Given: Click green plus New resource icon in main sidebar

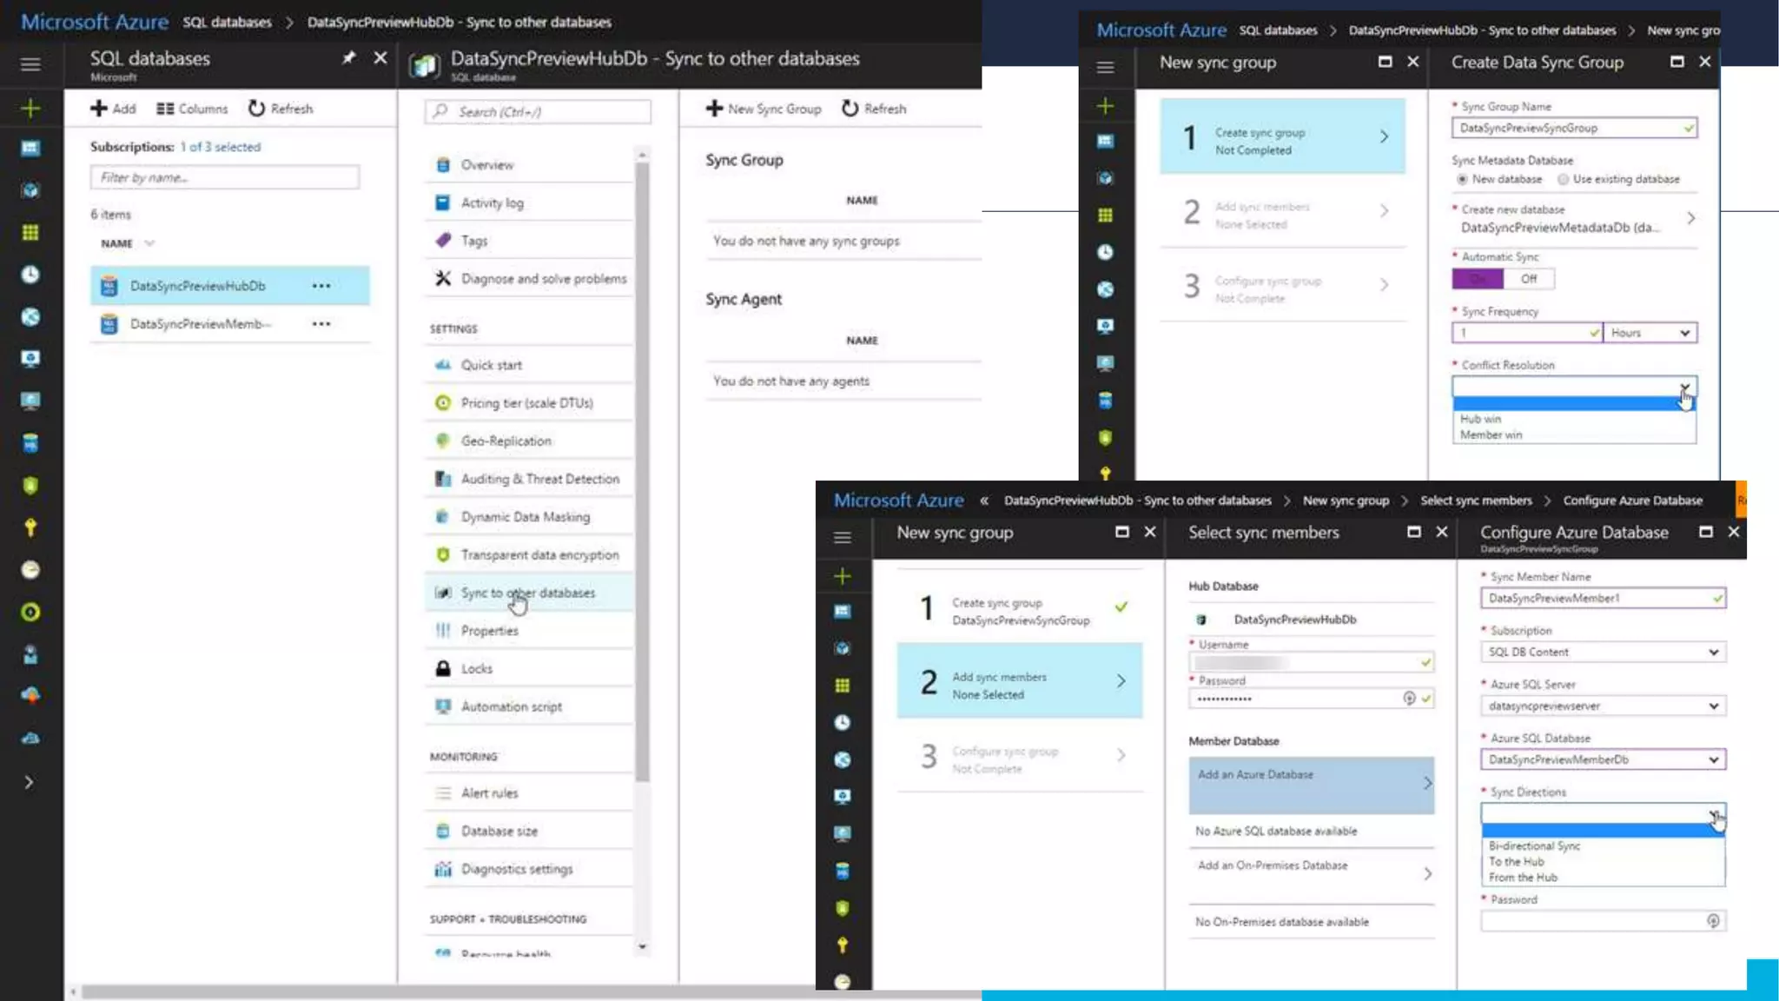Looking at the screenshot, I should point(30,109).
